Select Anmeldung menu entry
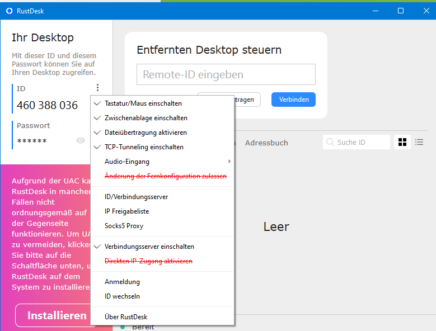Image resolution: width=436 pixels, height=331 pixels. click(x=163, y=282)
